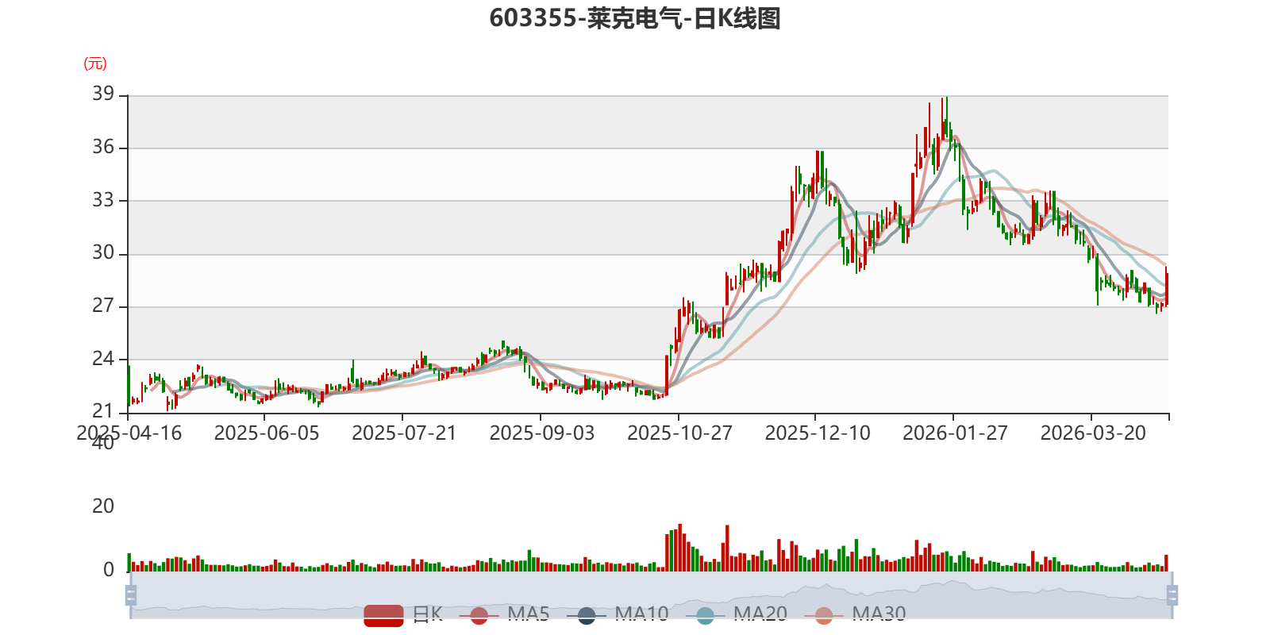Click the 2026-03-20 date axis label
The image size is (1270, 635).
pos(1094,433)
